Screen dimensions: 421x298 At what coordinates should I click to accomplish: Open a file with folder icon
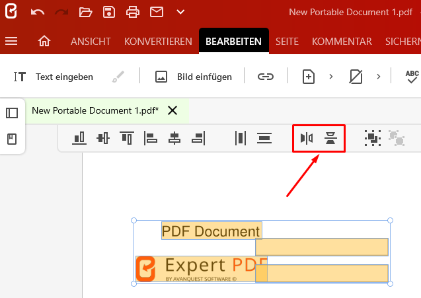pos(85,12)
